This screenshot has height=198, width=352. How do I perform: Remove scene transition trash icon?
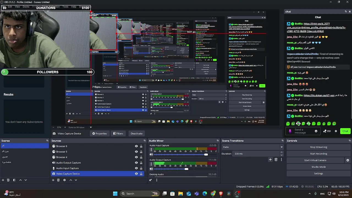click(276, 159)
